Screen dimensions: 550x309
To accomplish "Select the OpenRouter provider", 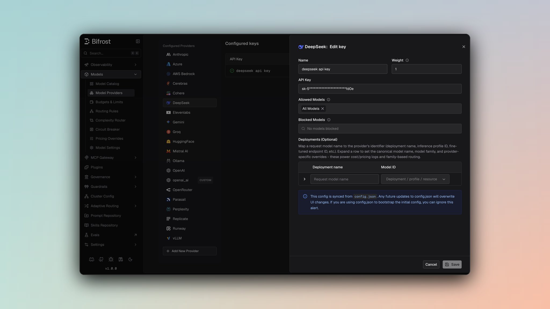I will [190, 190].
